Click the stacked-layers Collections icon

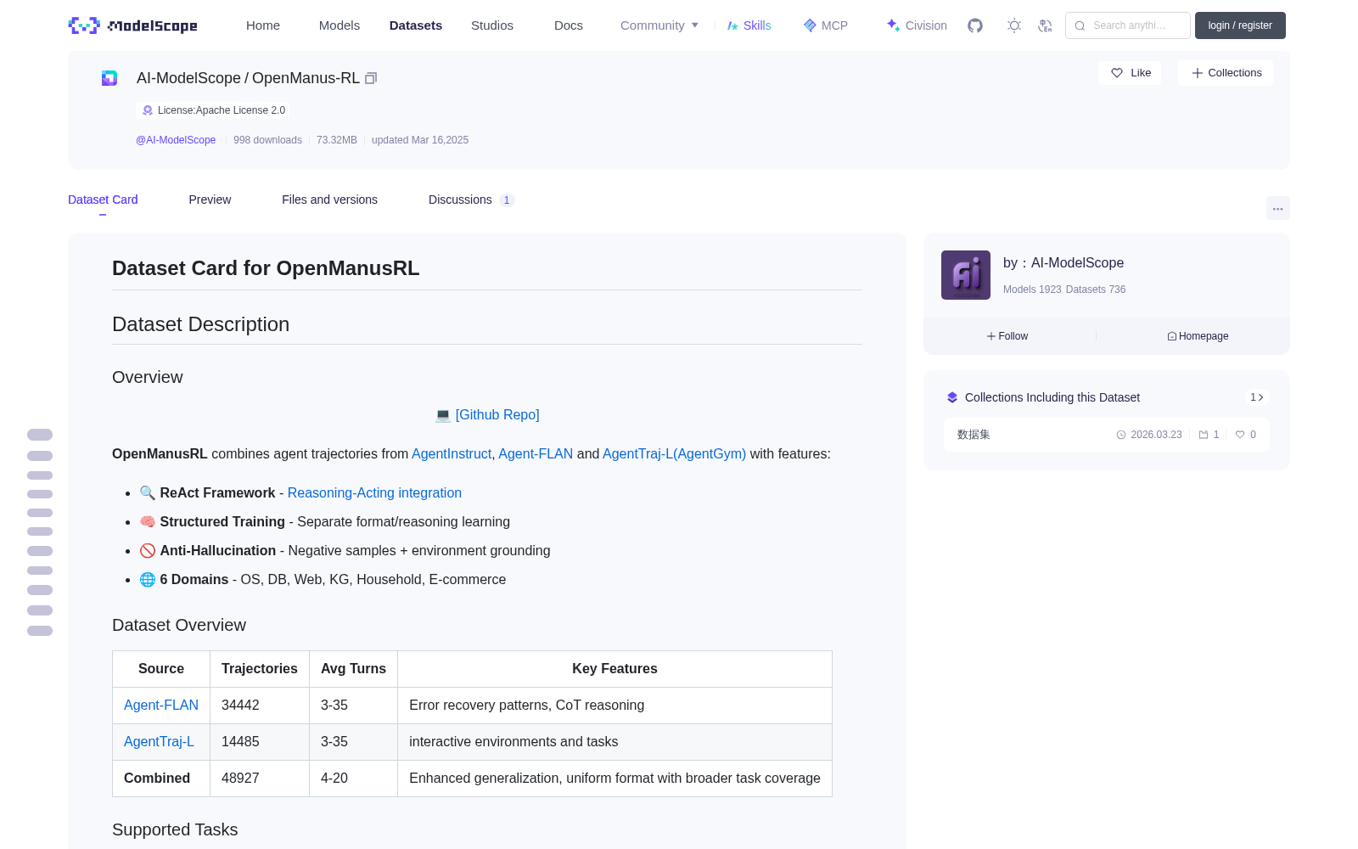tap(952, 397)
